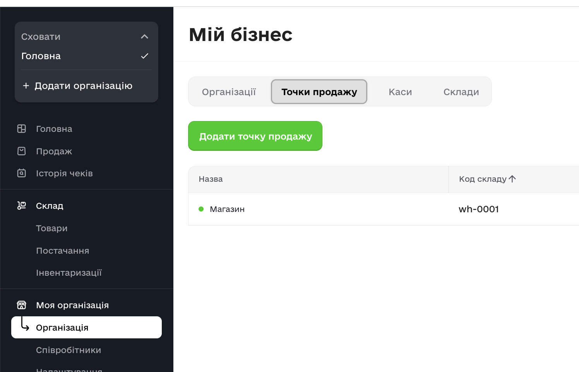Click the Головна dashboard grid icon
The width and height of the screenshot is (579, 372).
pos(22,129)
